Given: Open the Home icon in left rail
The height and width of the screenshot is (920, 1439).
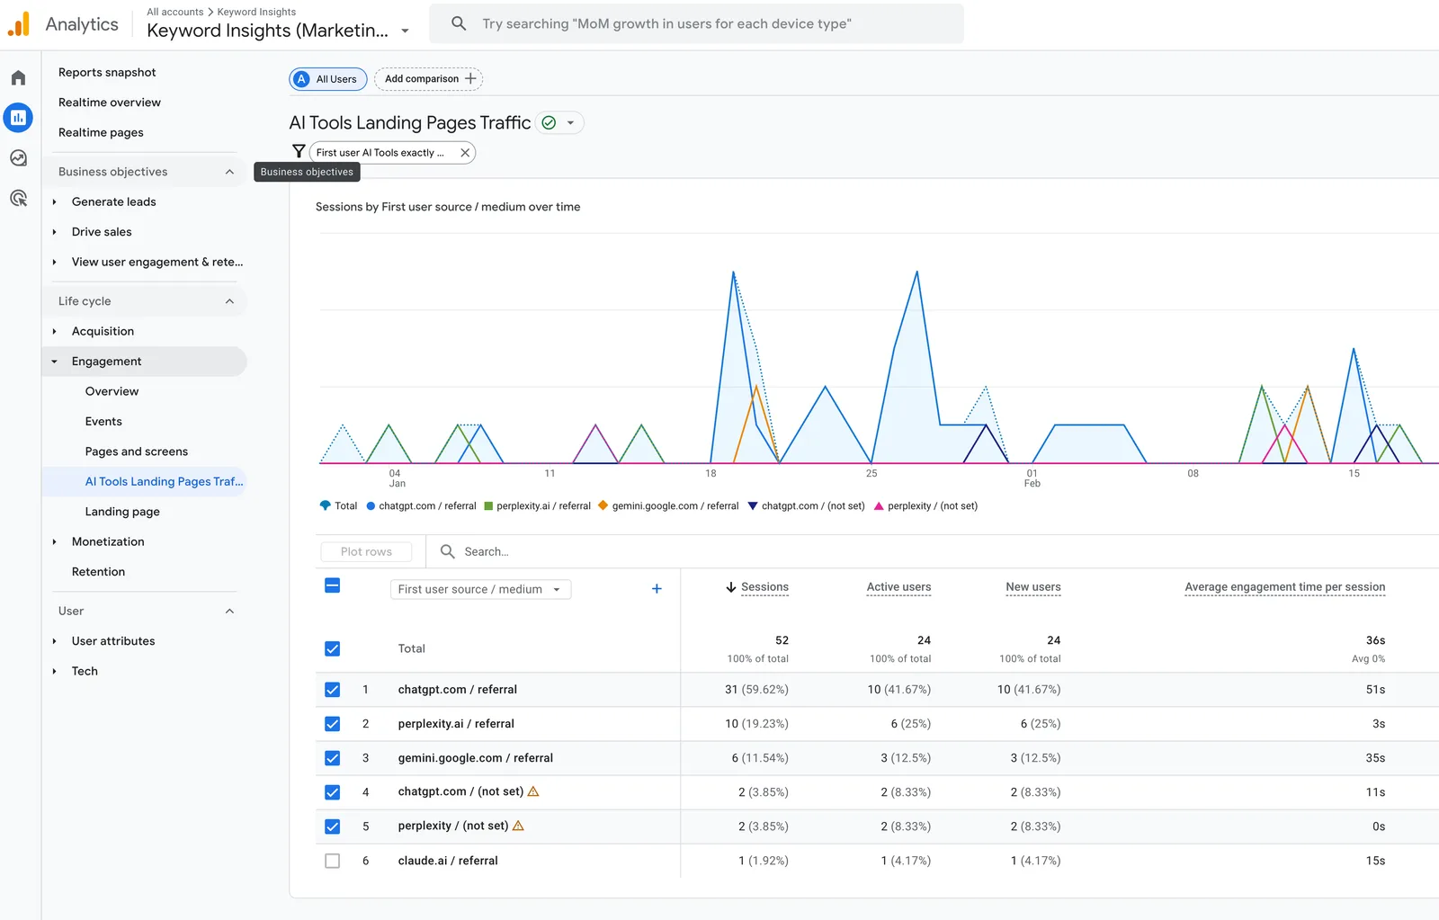Looking at the screenshot, I should click(18, 78).
